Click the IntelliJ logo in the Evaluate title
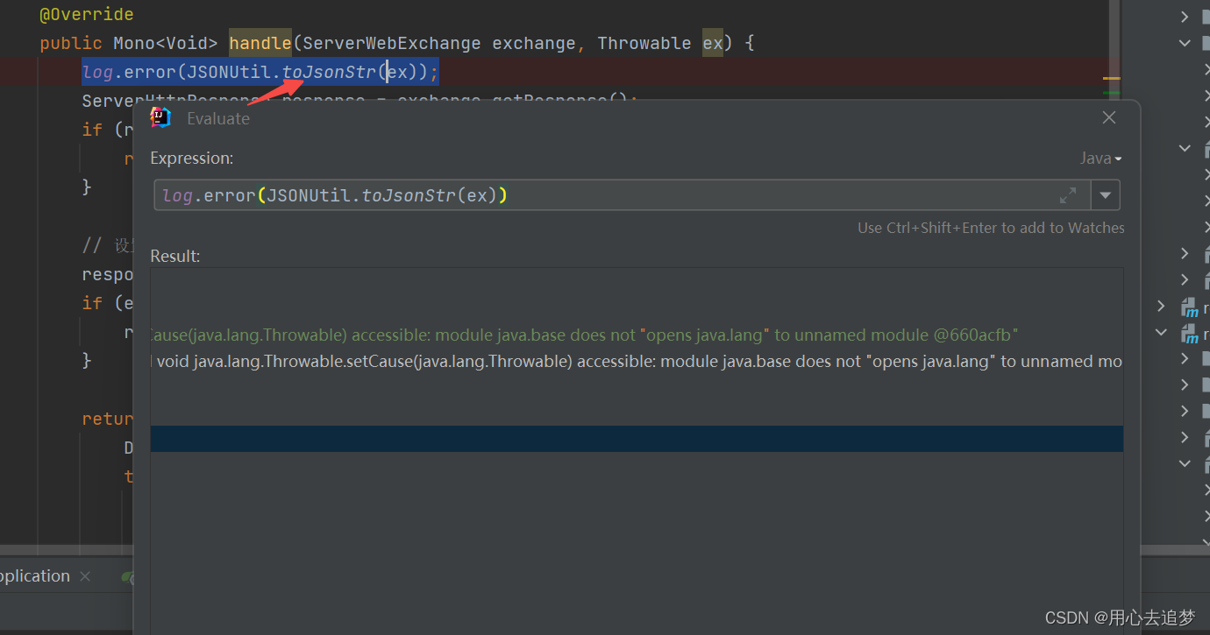The height and width of the screenshot is (635, 1210). 160,117
